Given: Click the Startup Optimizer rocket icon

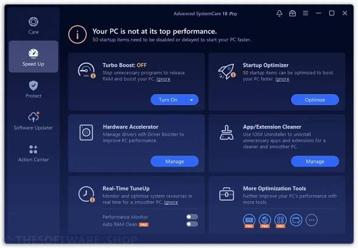Looking at the screenshot, I should coord(226,71).
